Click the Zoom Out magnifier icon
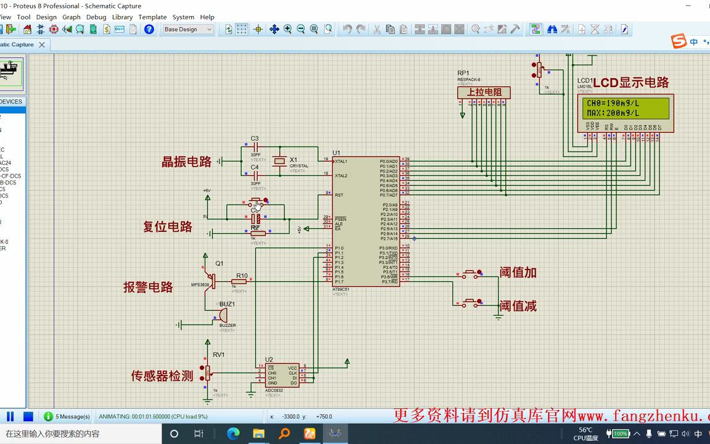The width and height of the screenshot is (710, 444). [x=301, y=29]
